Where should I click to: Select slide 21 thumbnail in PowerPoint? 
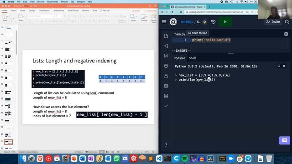click(x=8, y=142)
